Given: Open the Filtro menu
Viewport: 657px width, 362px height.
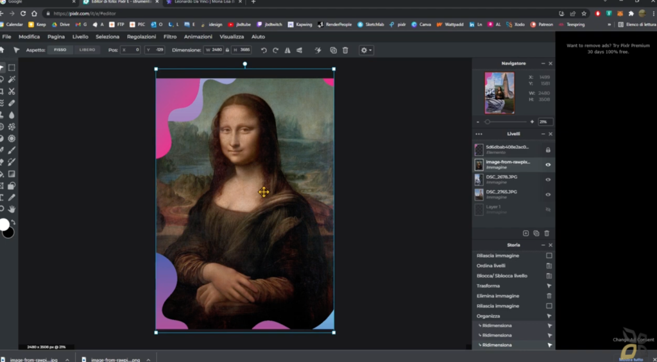Looking at the screenshot, I should [x=169, y=37].
